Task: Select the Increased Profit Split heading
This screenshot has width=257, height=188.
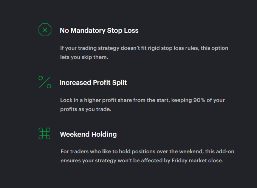Action: [x=93, y=83]
